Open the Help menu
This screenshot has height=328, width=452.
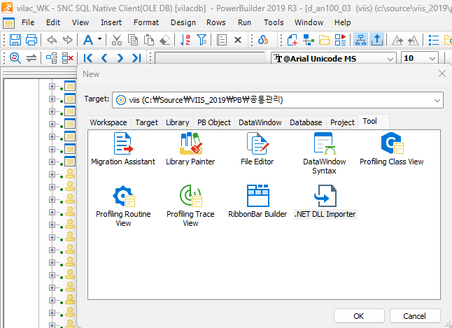342,22
